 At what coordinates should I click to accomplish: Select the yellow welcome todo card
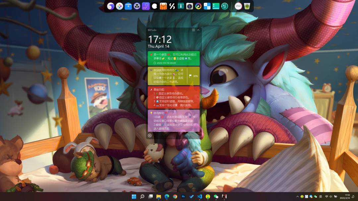click(174, 76)
